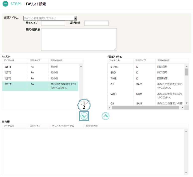The image size is (193, 177).
Task: Select the END item in 付加アイテム list
Action: click(146, 72)
